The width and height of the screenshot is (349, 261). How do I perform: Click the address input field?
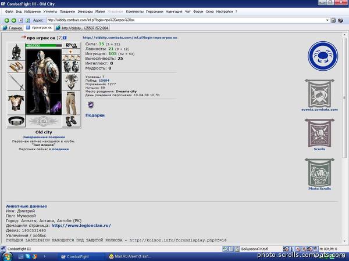[186, 20]
